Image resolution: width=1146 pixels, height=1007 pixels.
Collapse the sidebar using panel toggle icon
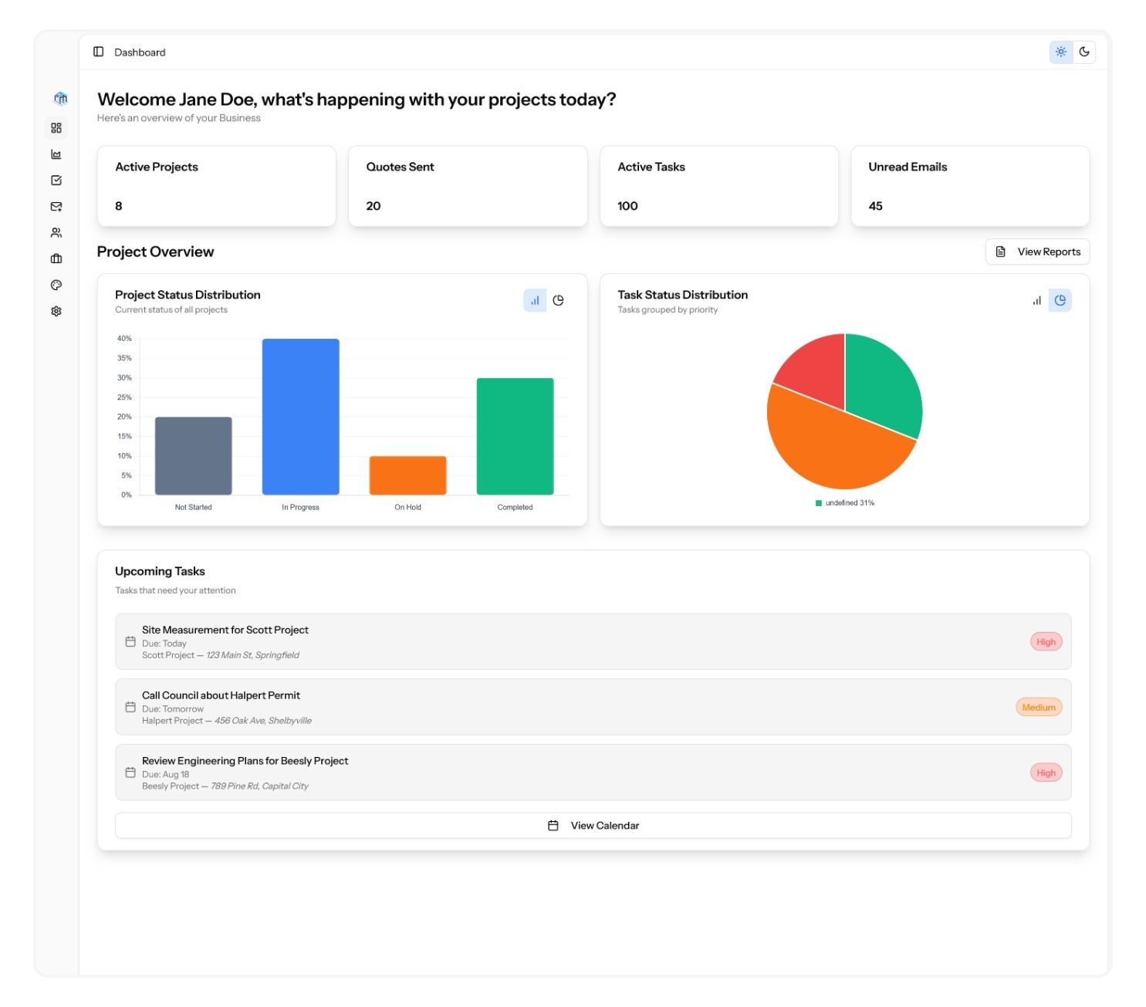pyautogui.click(x=99, y=52)
